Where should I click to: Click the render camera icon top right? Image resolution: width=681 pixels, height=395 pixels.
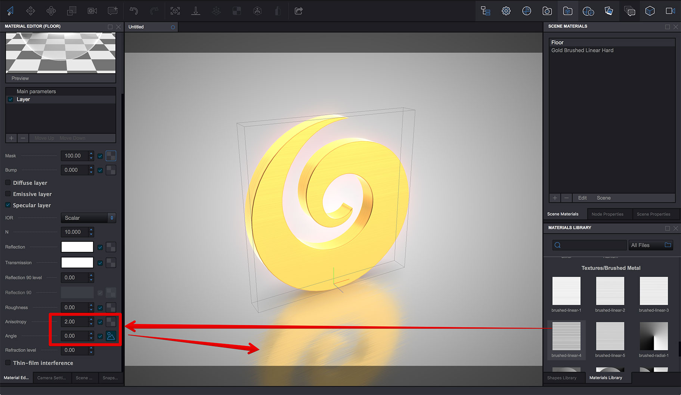click(x=671, y=11)
